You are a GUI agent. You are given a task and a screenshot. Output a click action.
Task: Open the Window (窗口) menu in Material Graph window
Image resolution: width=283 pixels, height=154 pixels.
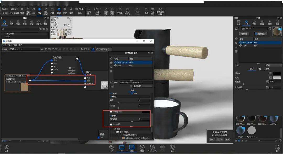tap(21, 45)
